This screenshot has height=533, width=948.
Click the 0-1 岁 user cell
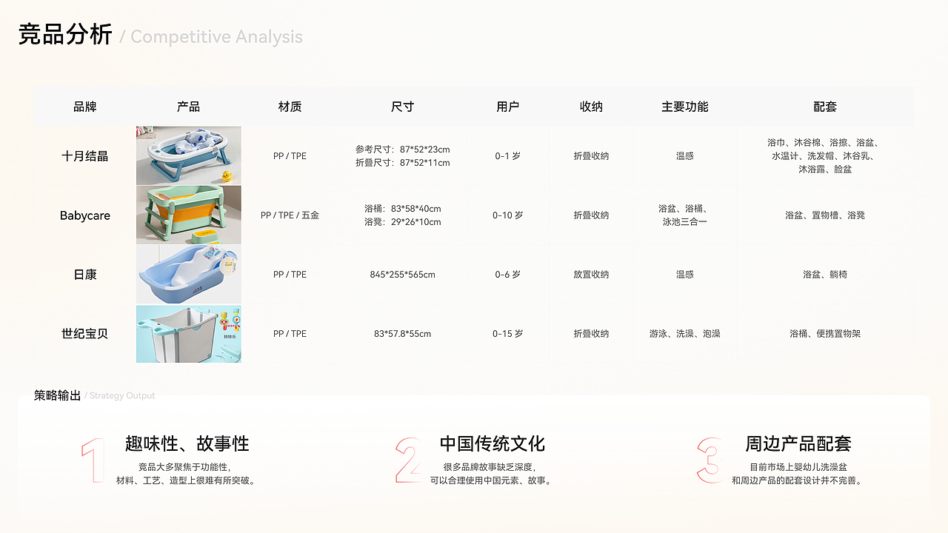[x=507, y=156]
